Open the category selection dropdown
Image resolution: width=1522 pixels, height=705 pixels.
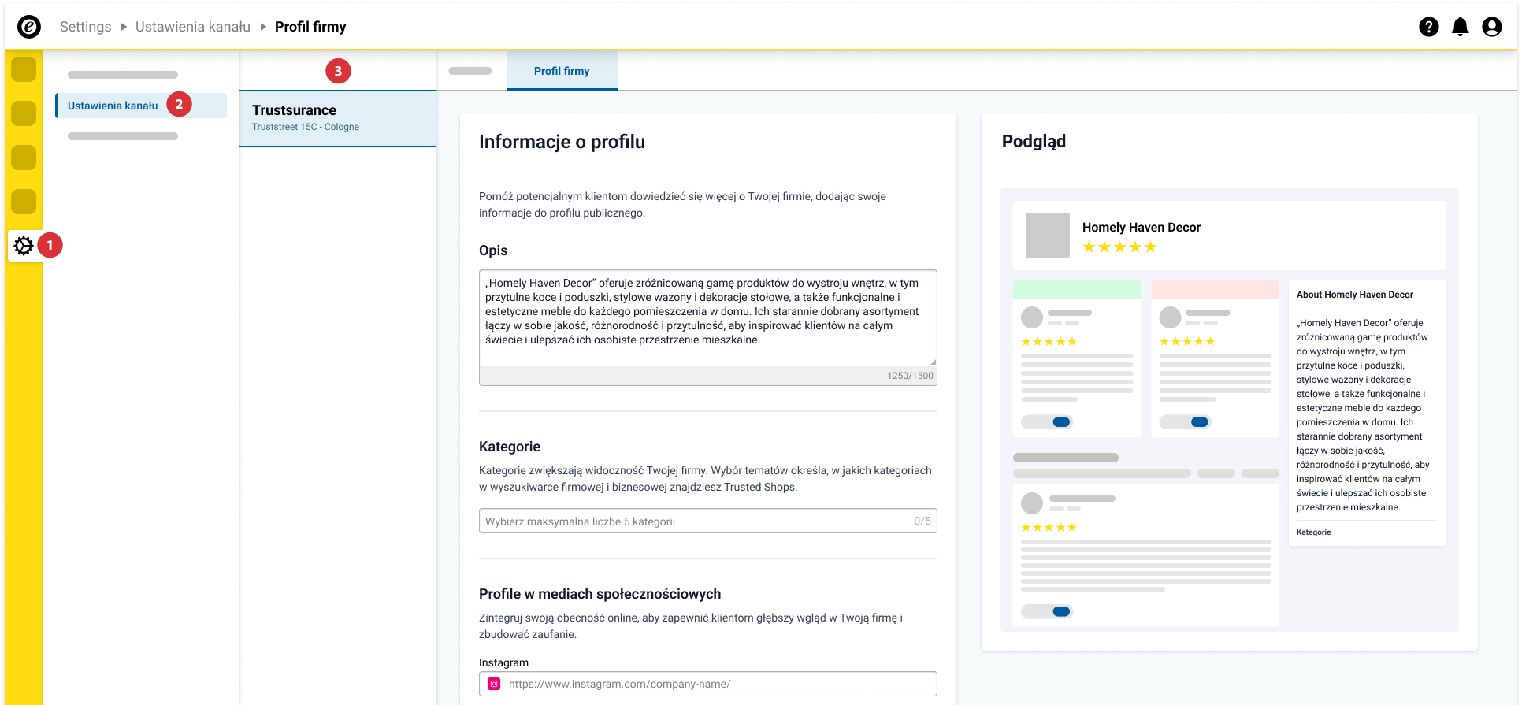coord(707,521)
